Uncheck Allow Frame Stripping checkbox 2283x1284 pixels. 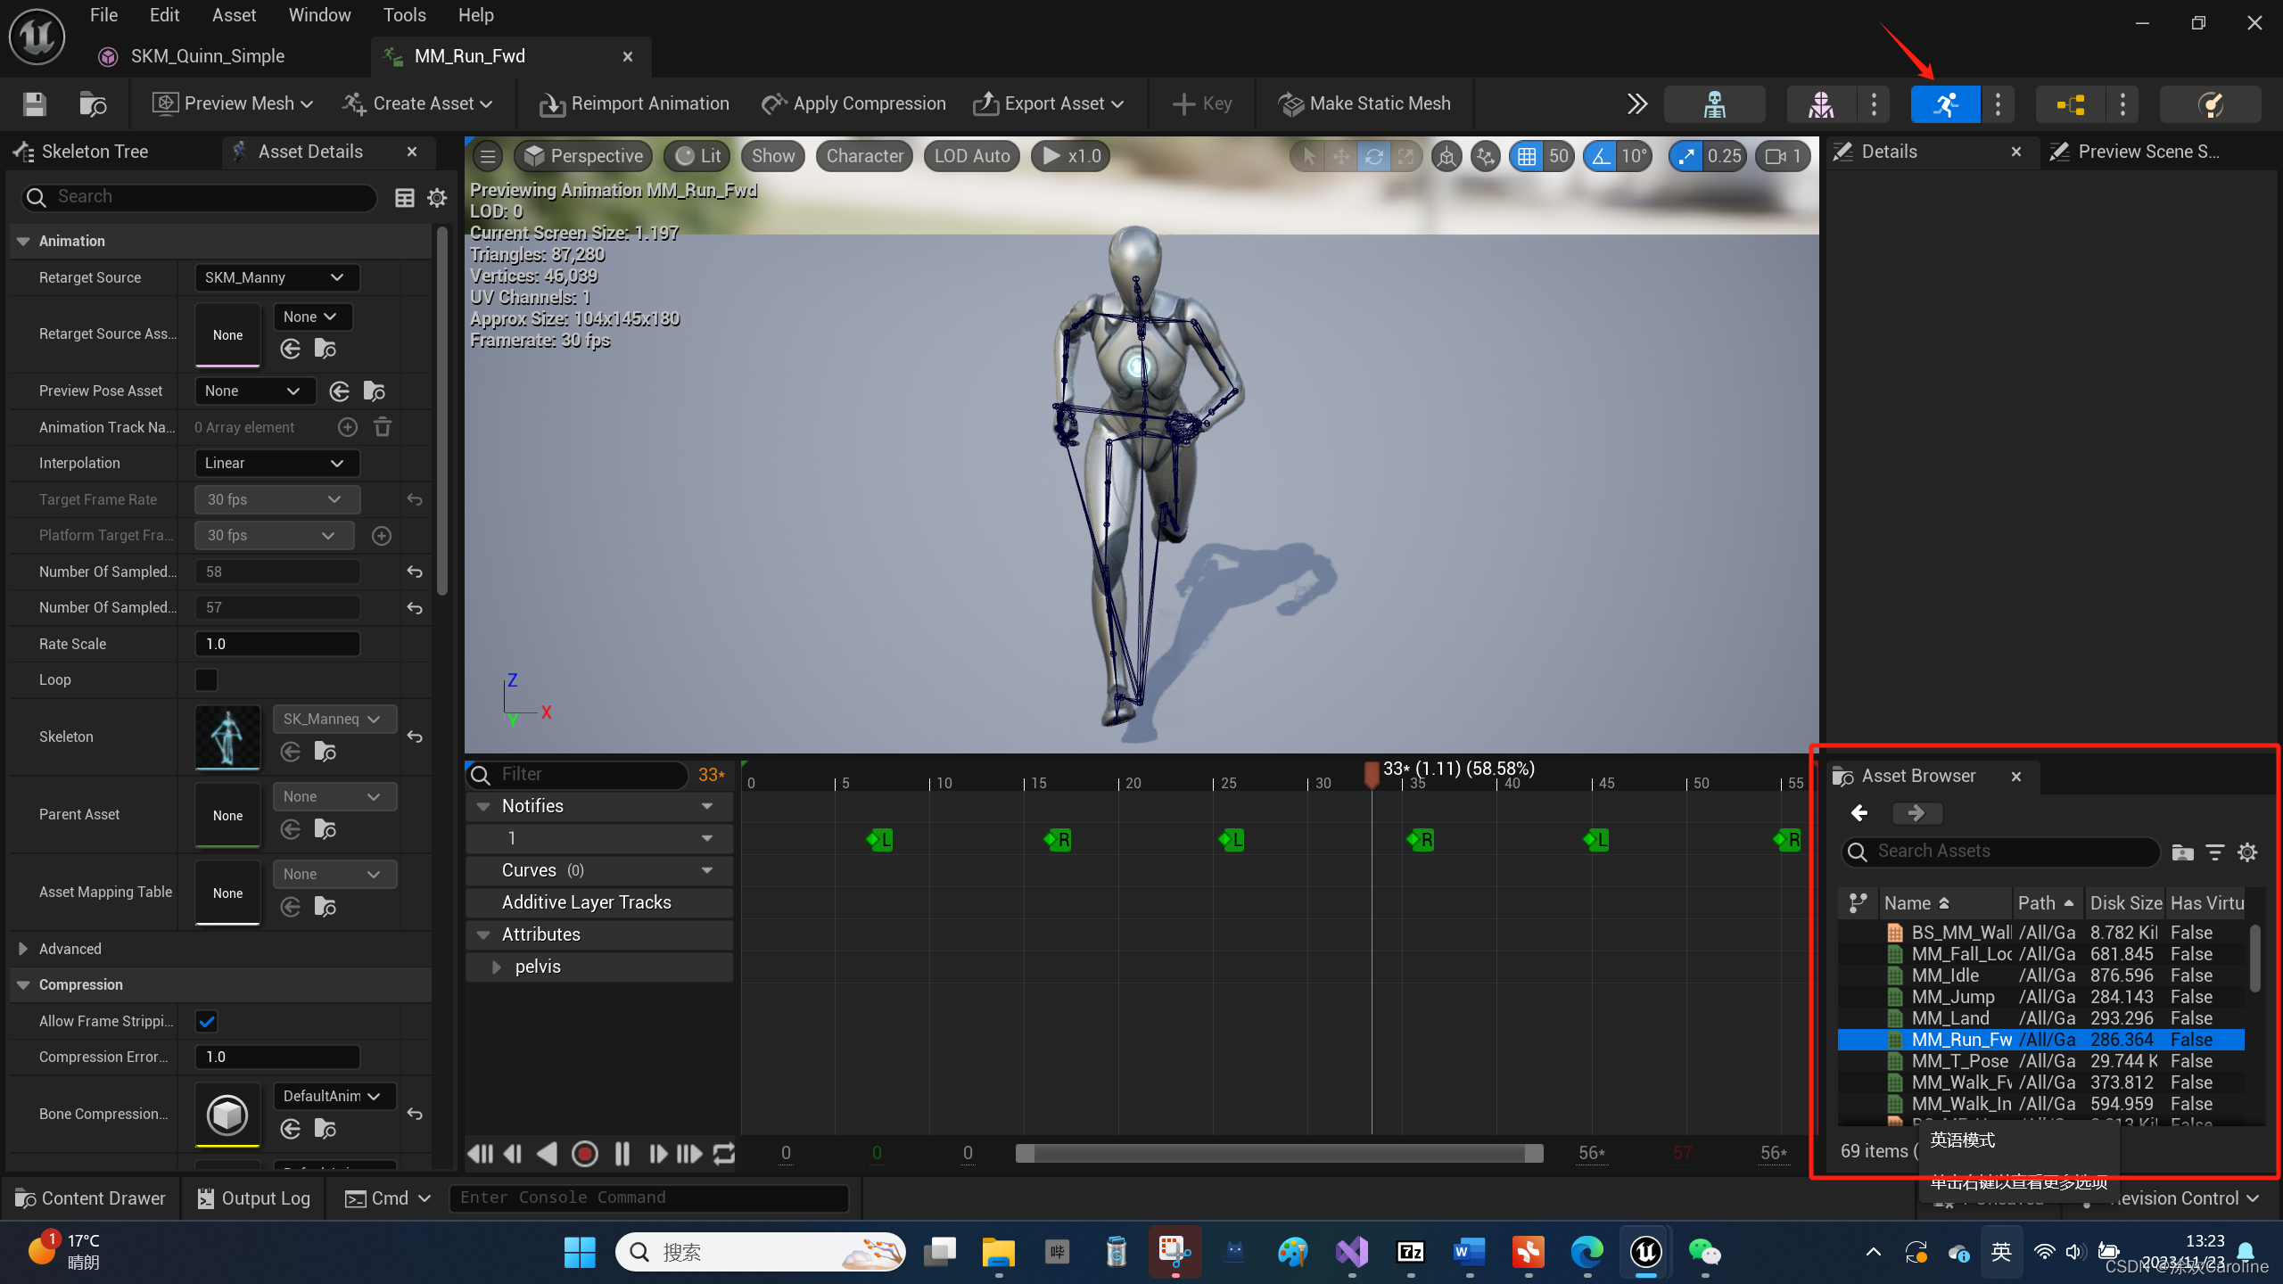(206, 1021)
